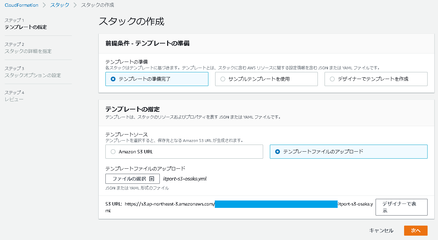Choose サンプルテンプレートを使用 radio option
Image resolution: width=438 pixels, height=240 pixels.
tap(266, 79)
